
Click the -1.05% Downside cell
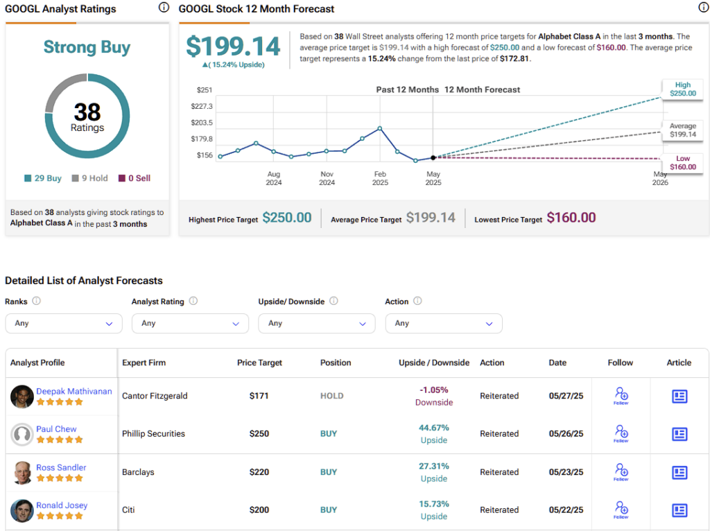(434, 396)
